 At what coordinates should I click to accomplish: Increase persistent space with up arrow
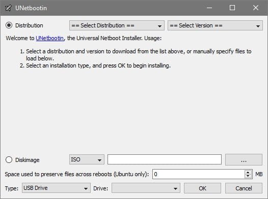[x=248, y=172]
